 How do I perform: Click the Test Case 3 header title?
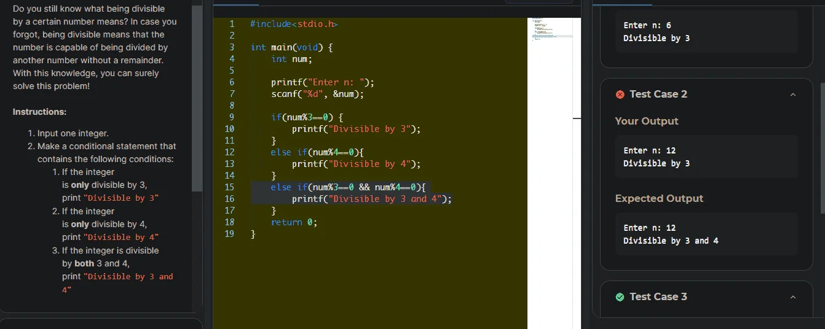[x=658, y=297]
